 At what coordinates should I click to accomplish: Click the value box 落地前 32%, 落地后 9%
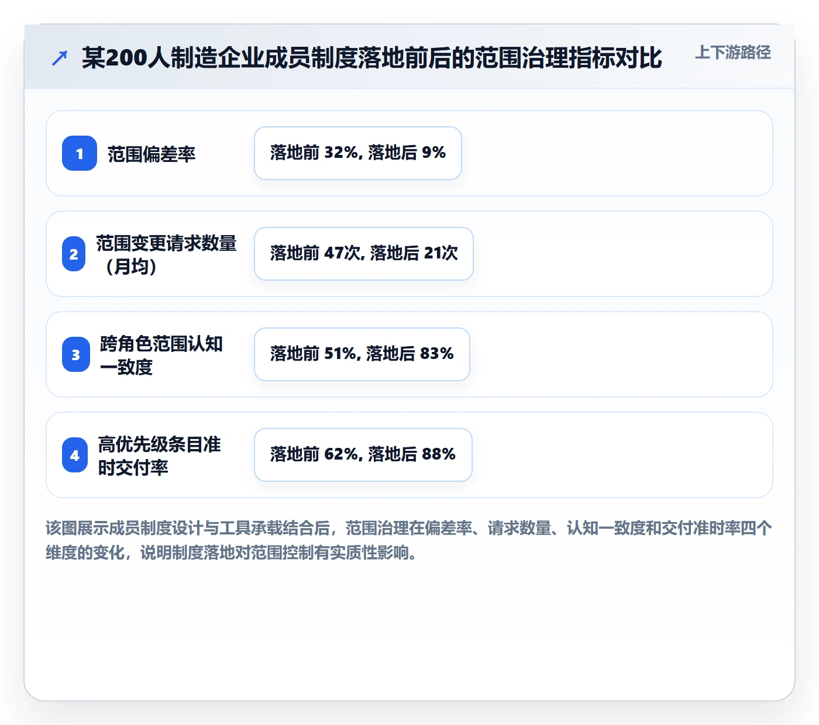click(x=358, y=153)
